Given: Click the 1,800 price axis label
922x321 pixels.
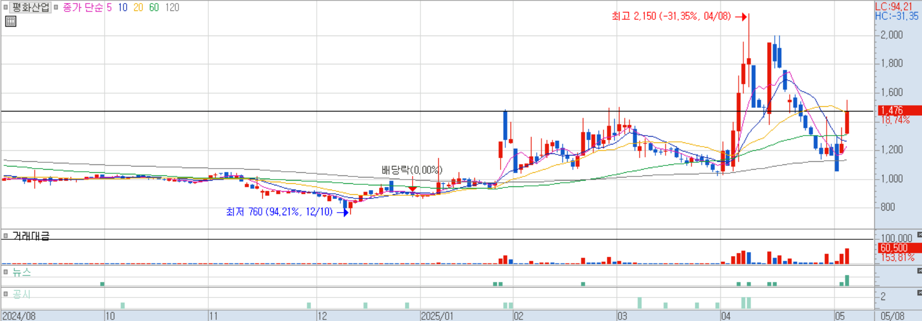Looking at the screenshot, I should 892,63.
